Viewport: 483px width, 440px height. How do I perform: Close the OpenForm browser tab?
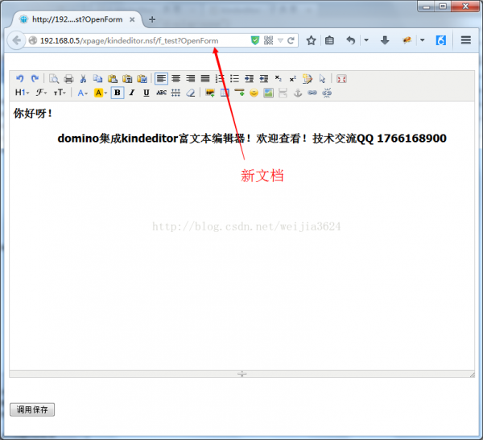coord(132,19)
